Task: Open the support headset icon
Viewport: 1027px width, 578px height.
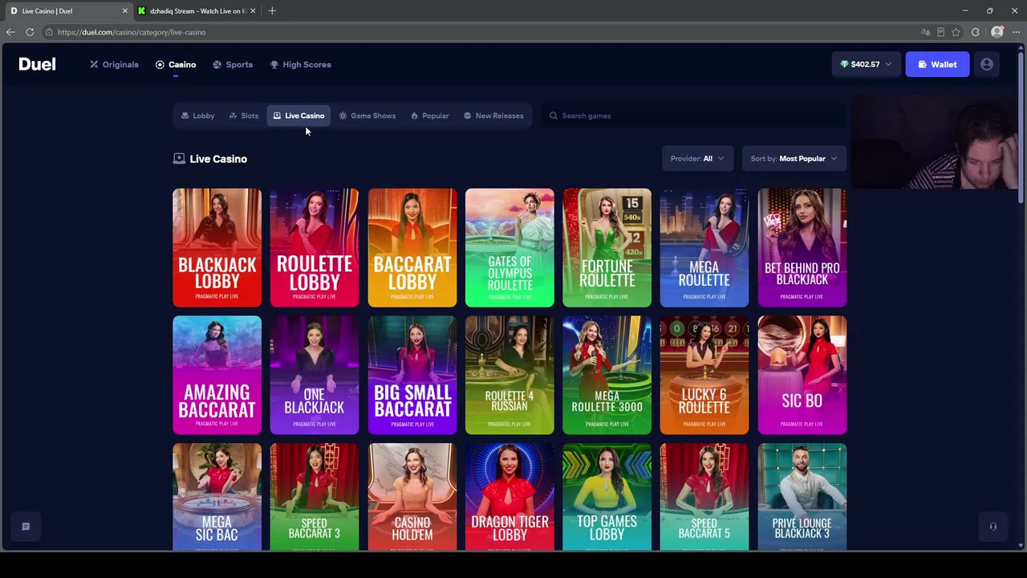Action: click(992, 527)
